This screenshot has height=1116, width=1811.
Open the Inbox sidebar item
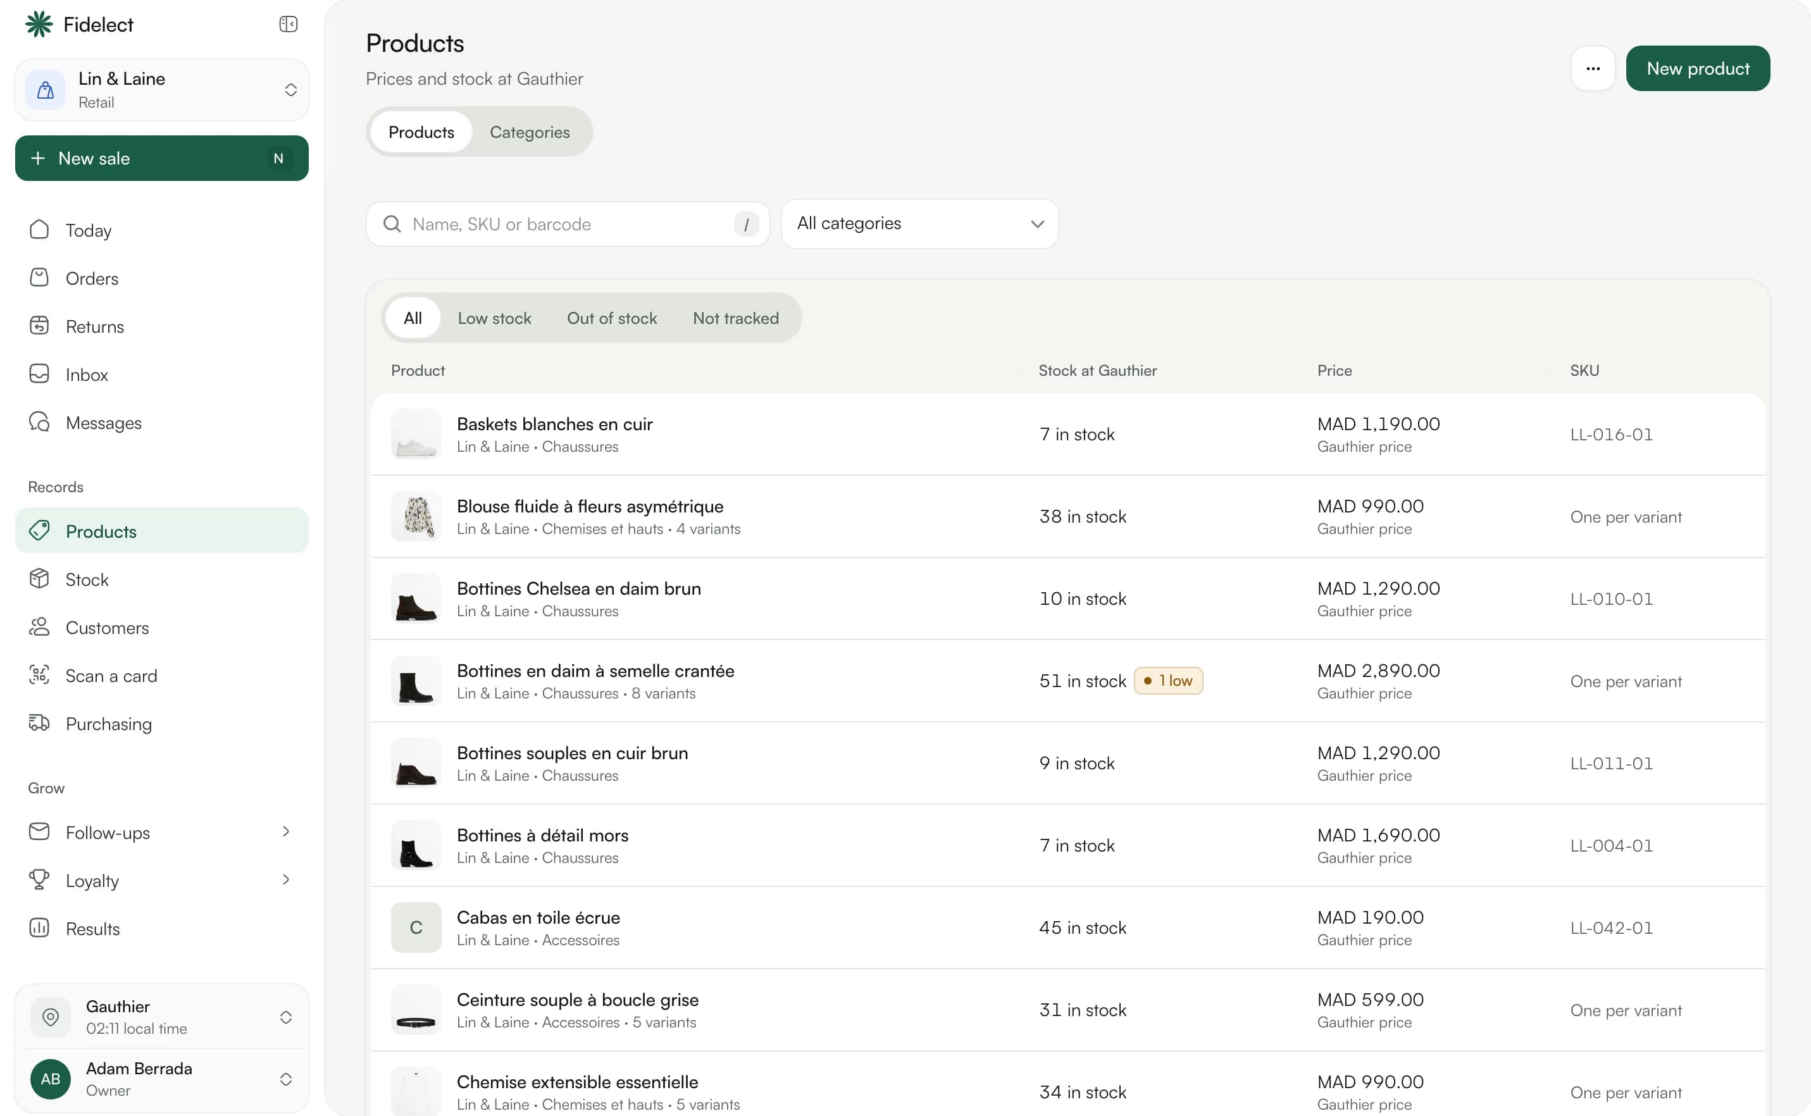click(162, 375)
